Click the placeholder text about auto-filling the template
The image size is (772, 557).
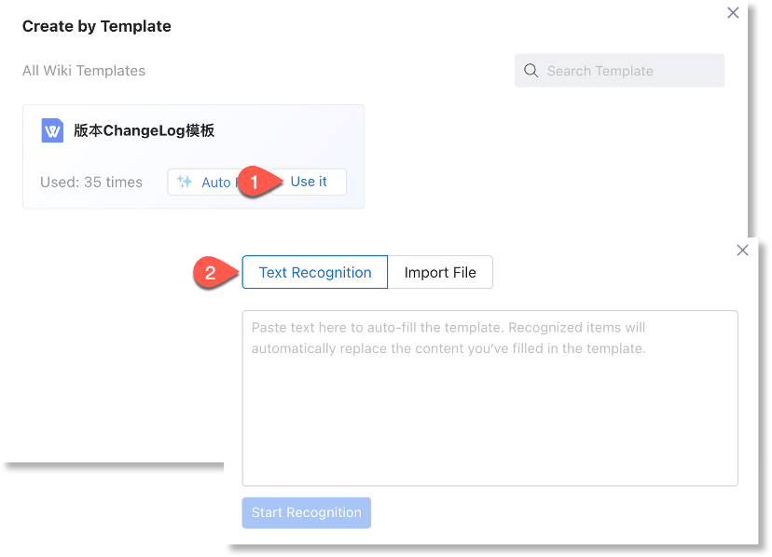448,338
